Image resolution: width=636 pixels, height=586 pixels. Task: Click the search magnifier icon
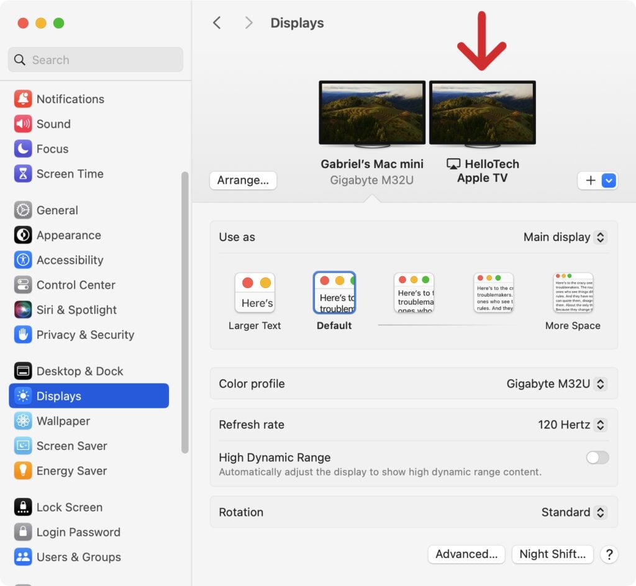(19, 60)
